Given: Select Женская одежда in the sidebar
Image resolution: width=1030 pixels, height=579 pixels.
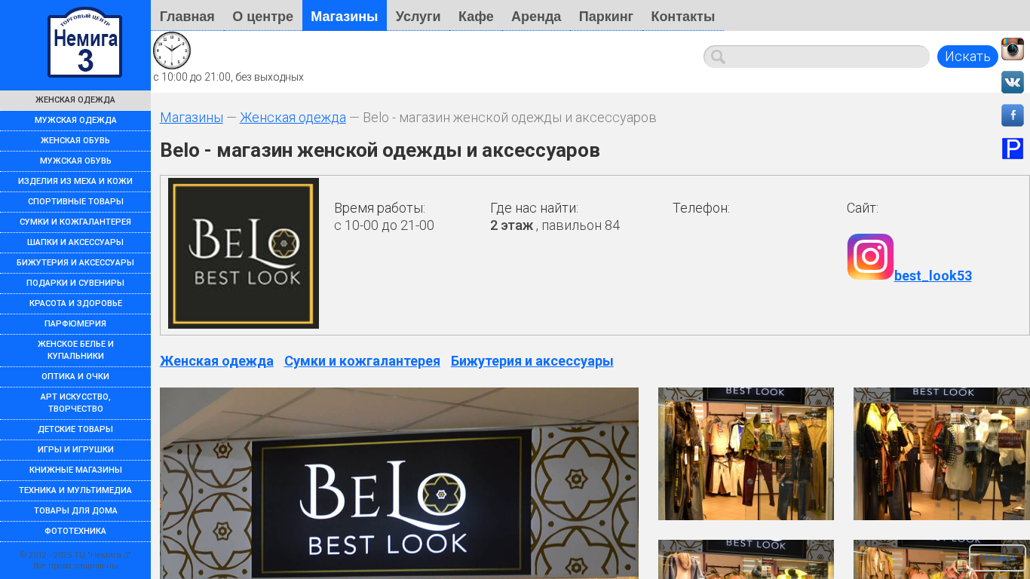Looking at the screenshot, I should pos(75,100).
